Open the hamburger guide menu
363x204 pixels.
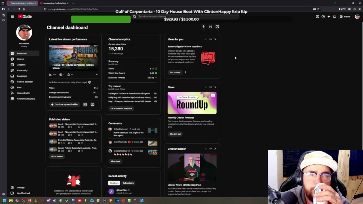(x=12, y=16)
